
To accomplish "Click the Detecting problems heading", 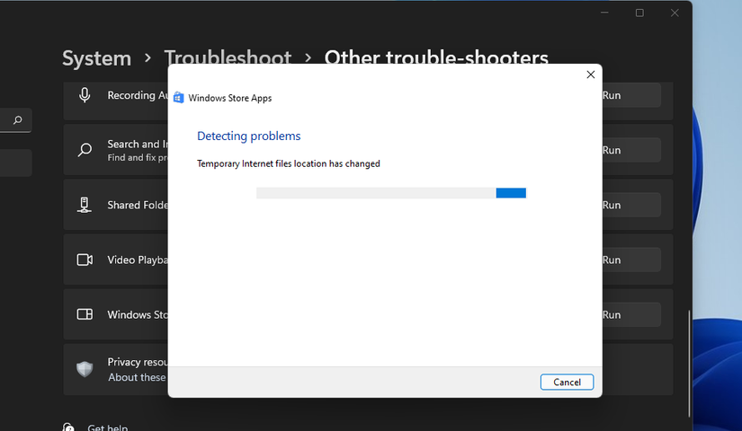I will coord(248,136).
